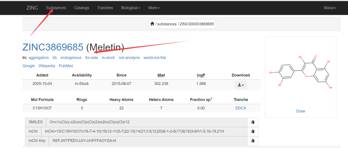This screenshot has width=348, height=148.
Task: Select the InChI string field
Action: (x=144, y=131)
